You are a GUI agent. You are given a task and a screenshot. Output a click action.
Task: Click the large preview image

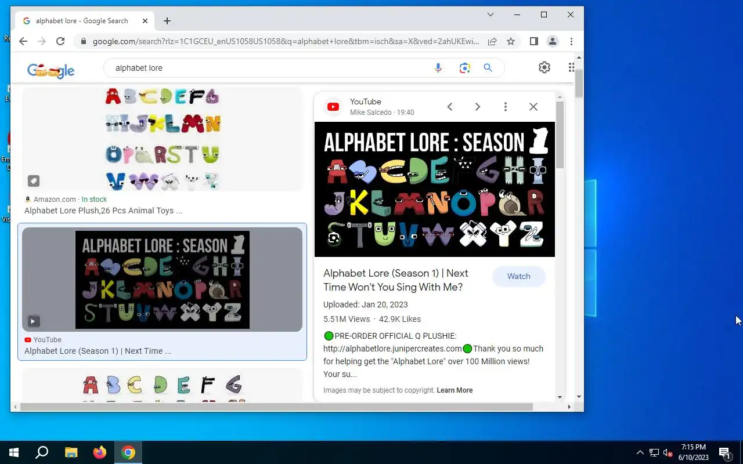click(x=435, y=189)
